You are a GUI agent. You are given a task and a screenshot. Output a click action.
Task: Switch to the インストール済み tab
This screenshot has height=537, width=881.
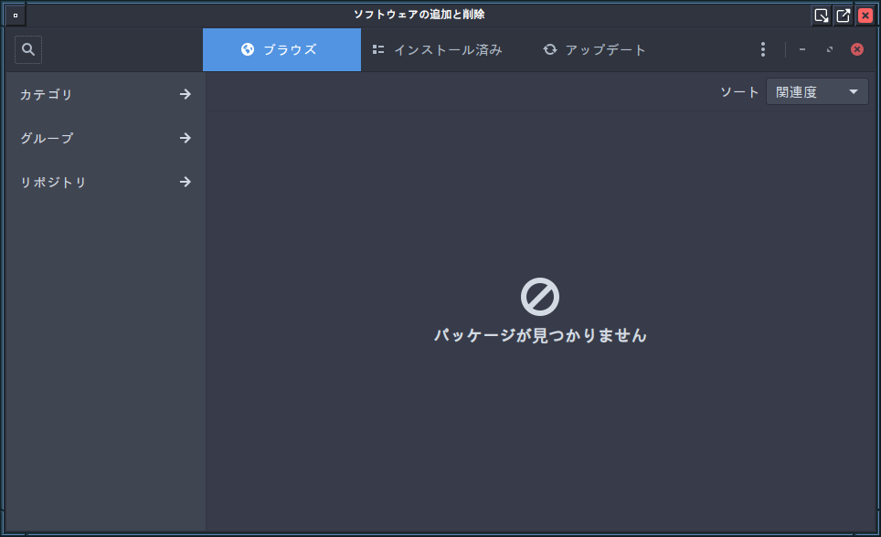(x=438, y=49)
